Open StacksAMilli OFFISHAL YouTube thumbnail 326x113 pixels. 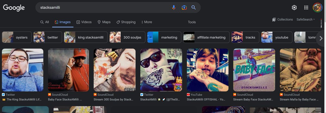coord(208,70)
